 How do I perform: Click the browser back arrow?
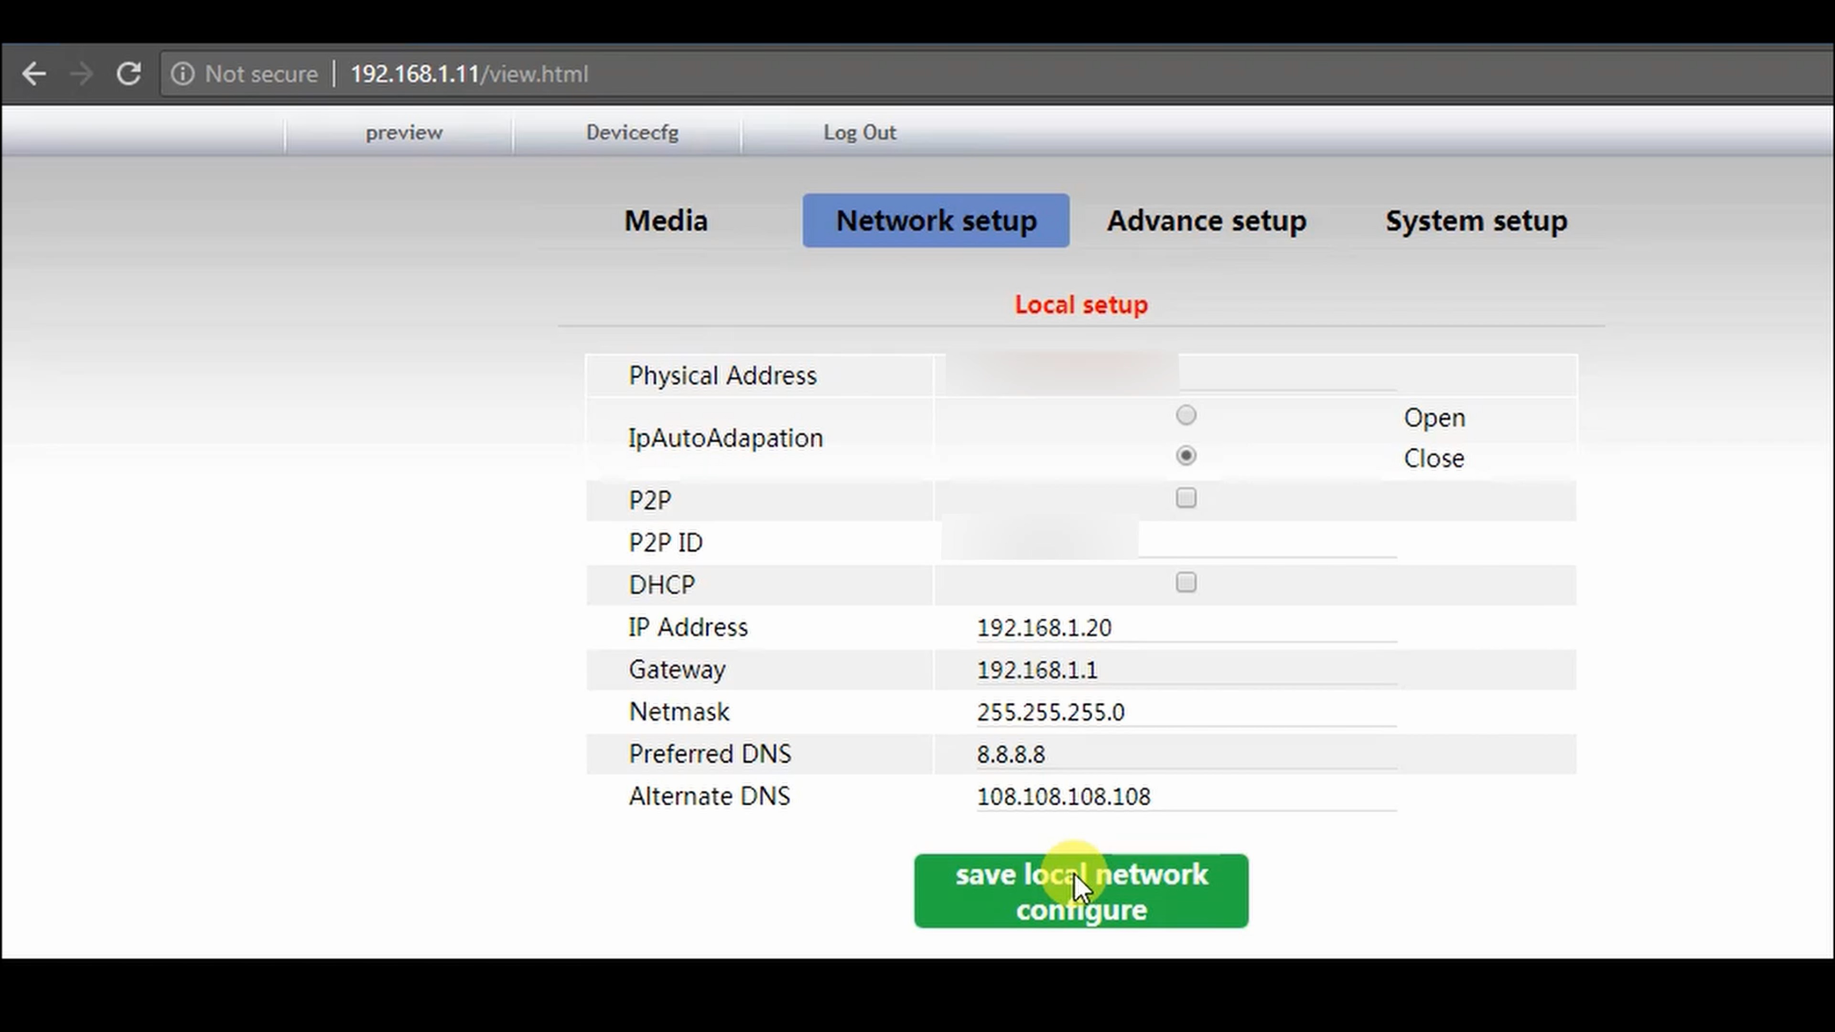tap(33, 74)
